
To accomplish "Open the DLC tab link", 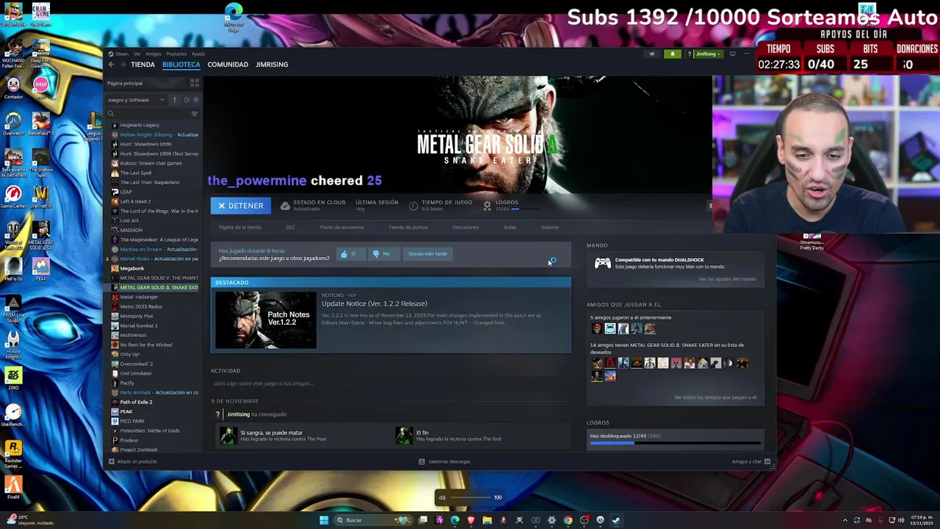I will [291, 227].
